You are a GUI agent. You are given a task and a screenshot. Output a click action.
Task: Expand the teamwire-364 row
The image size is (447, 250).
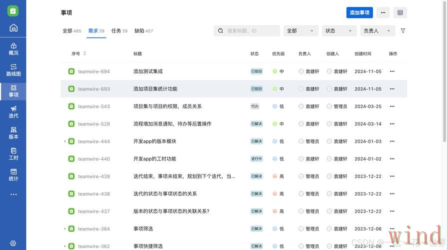tap(64, 229)
